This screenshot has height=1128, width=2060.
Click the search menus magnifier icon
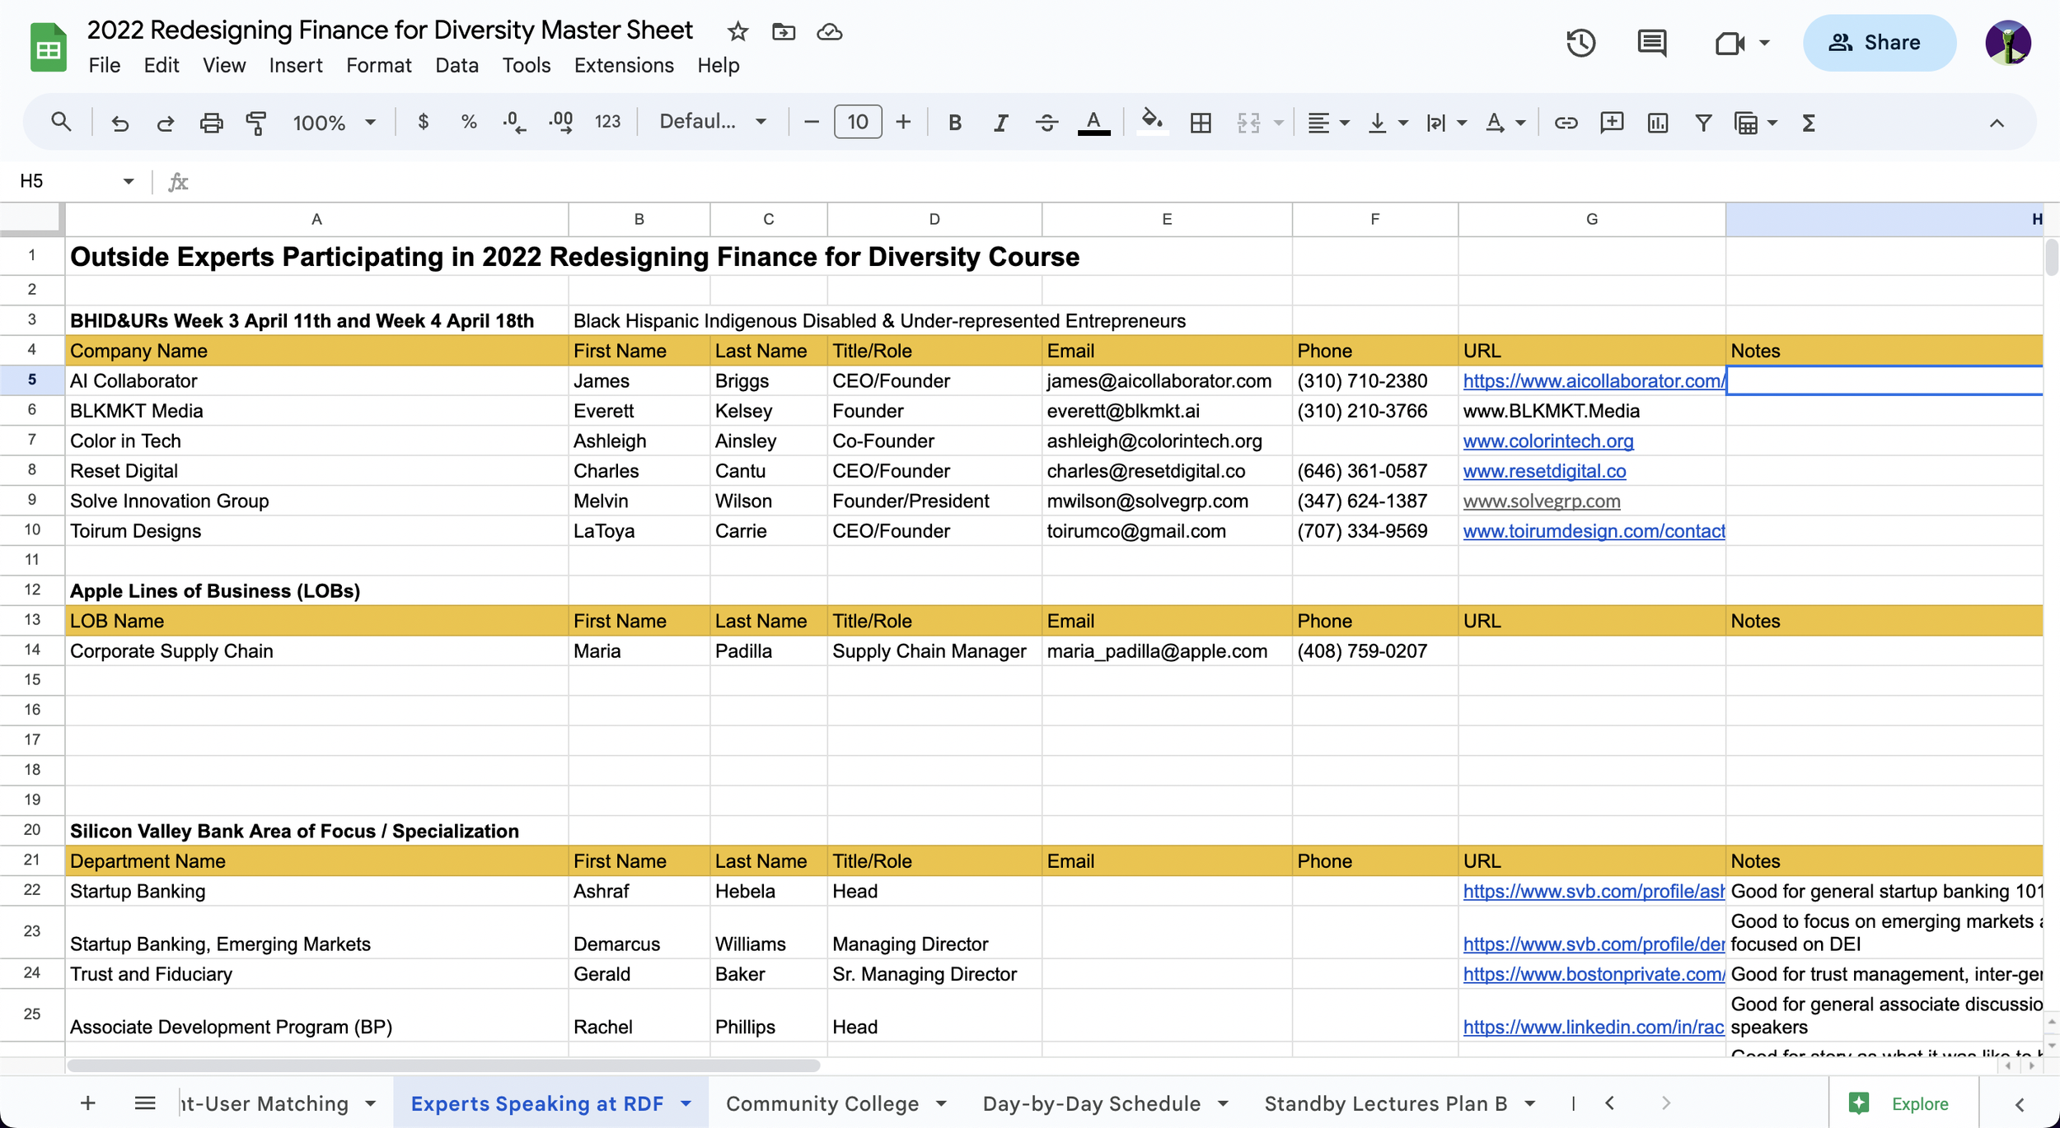click(61, 123)
